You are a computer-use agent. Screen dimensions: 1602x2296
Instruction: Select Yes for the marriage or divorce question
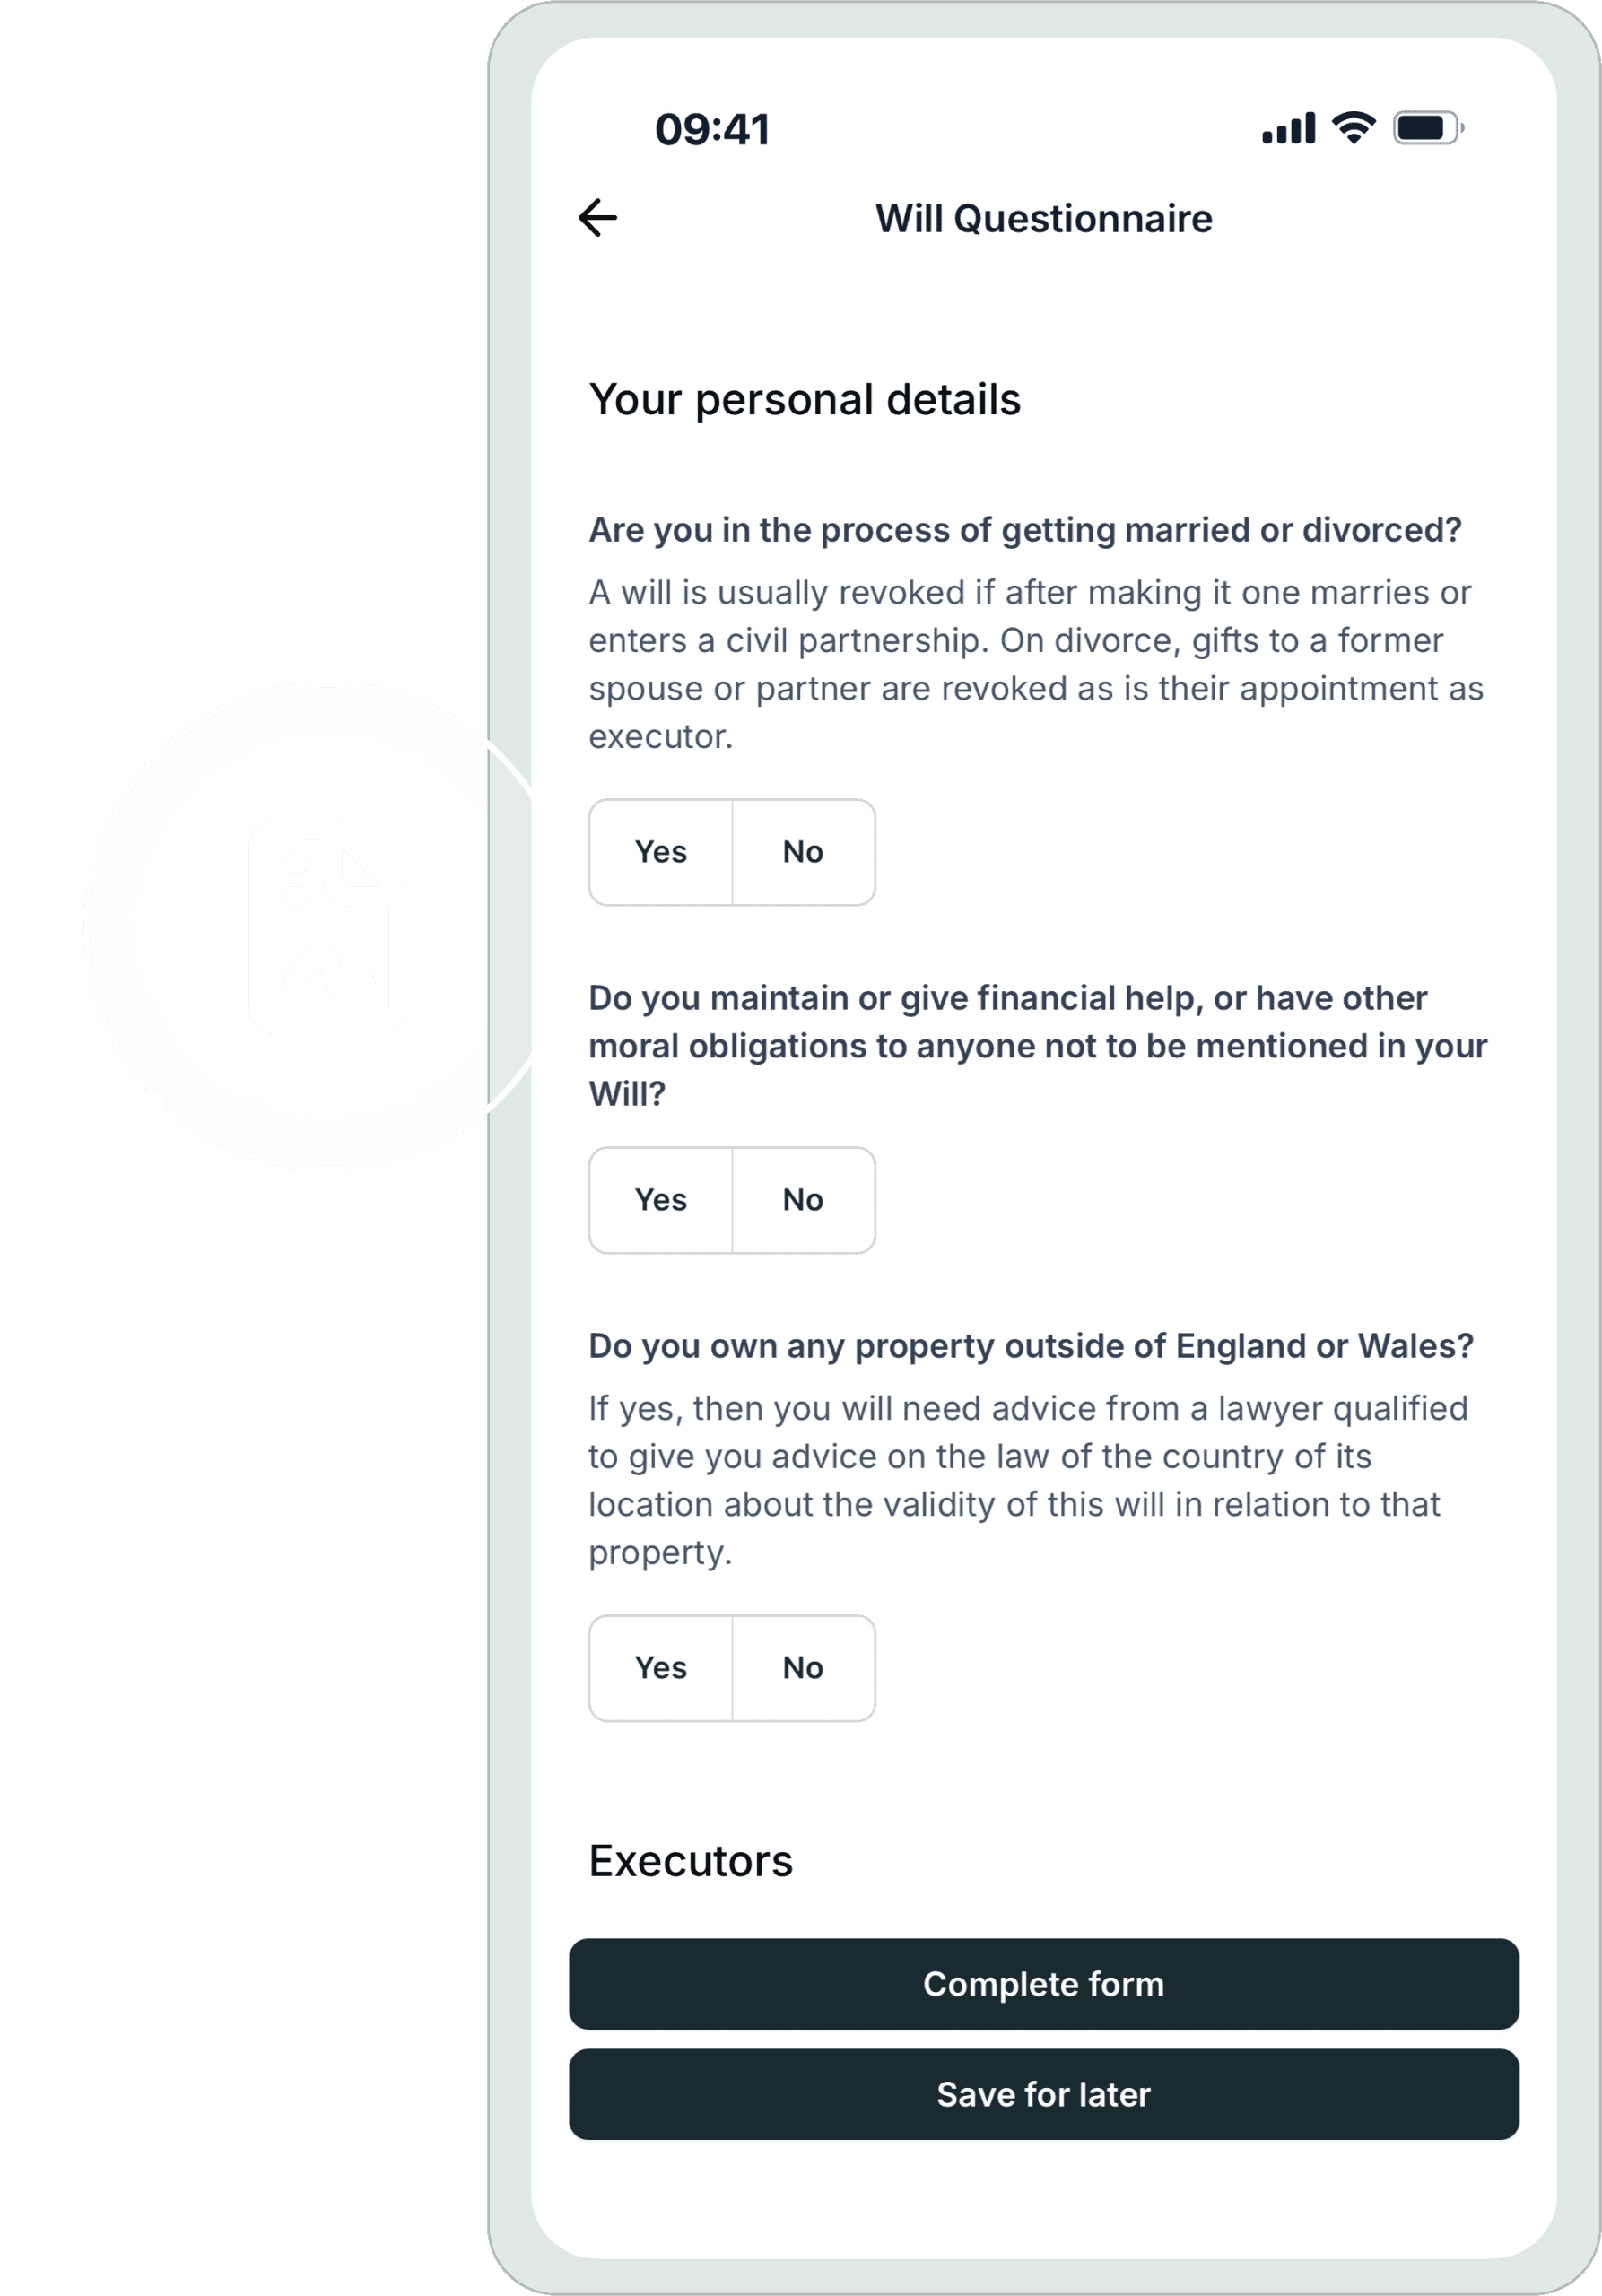[661, 852]
